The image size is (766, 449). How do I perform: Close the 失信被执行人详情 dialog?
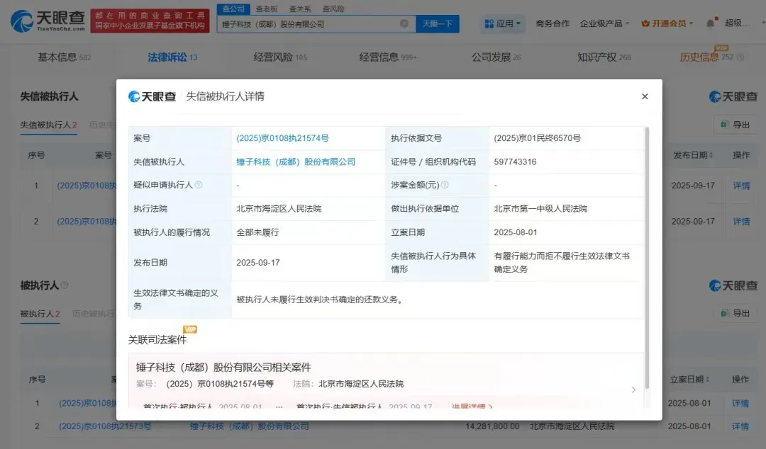pos(644,96)
